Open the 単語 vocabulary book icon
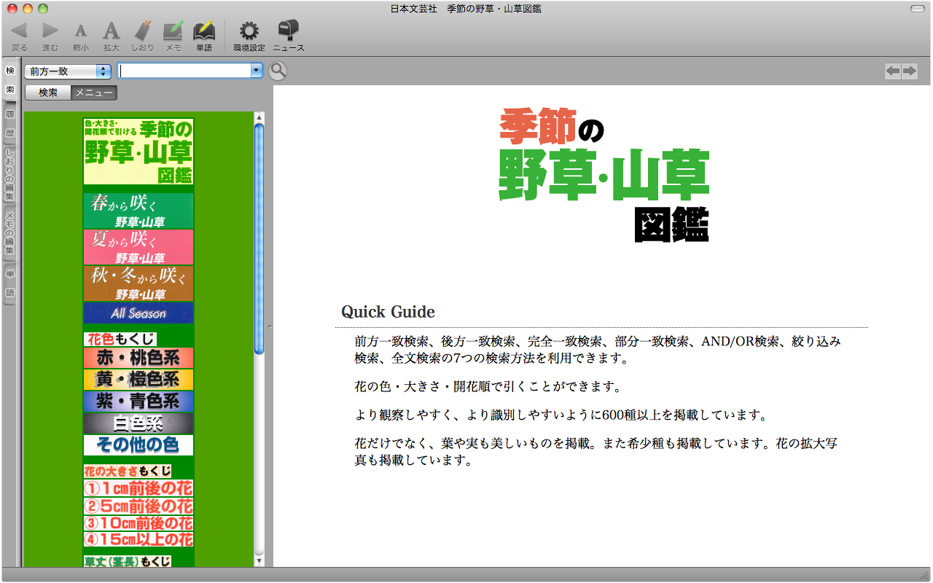933x583 pixels. point(204,31)
